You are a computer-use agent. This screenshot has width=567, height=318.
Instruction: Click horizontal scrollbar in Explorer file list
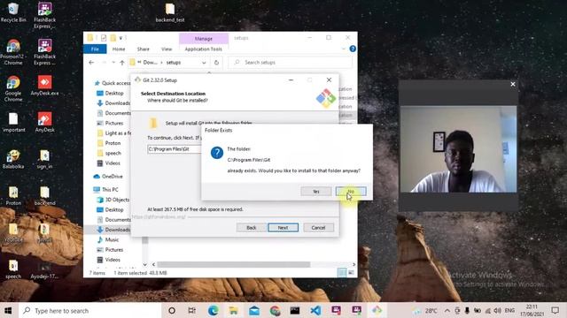(x=233, y=264)
